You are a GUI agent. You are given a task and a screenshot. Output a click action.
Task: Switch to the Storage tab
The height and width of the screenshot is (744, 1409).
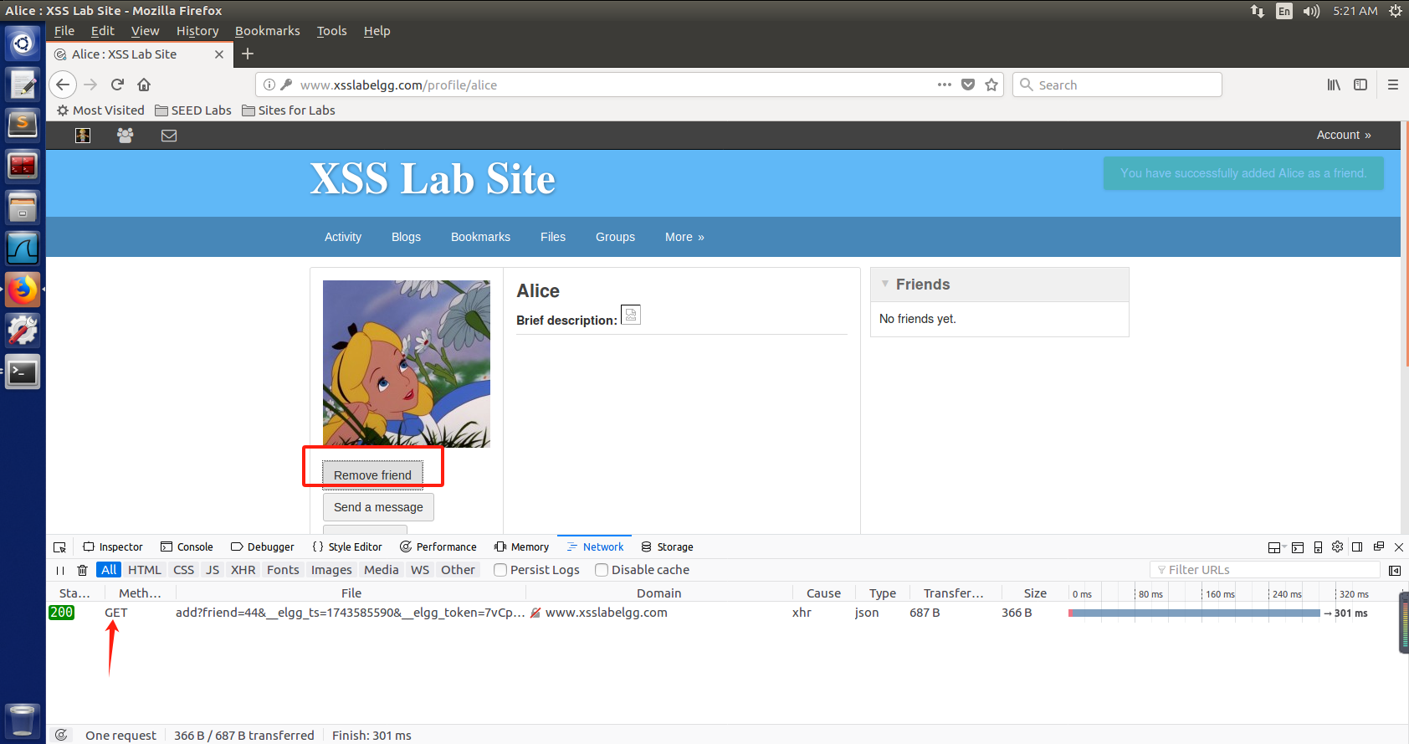pos(667,547)
